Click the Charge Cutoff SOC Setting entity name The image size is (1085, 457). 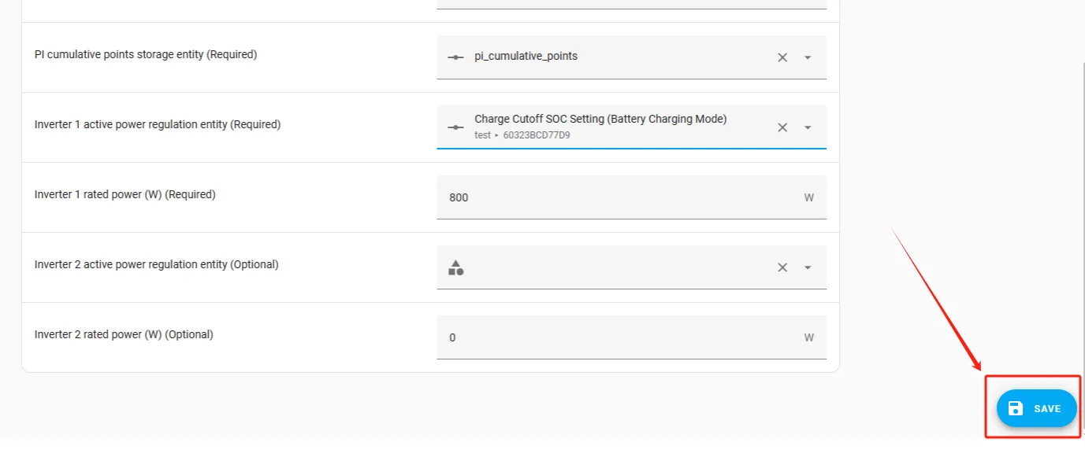(x=600, y=119)
